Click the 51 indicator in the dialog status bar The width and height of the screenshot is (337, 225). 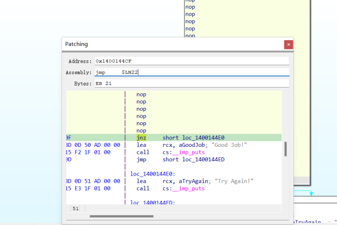point(75,209)
